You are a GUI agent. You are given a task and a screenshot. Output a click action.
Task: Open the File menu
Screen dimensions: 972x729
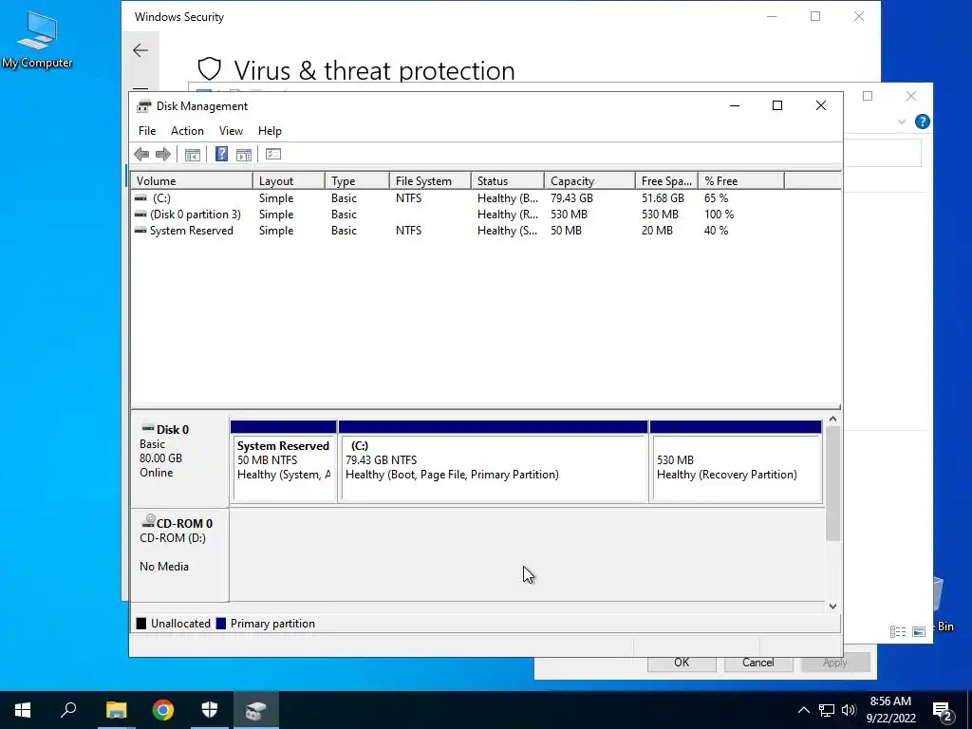point(147,131)
